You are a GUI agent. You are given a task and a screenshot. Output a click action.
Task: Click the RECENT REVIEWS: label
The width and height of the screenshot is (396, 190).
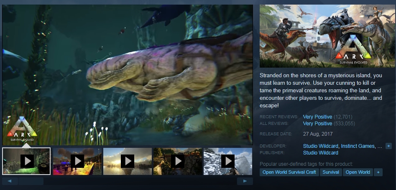(279, 117)
